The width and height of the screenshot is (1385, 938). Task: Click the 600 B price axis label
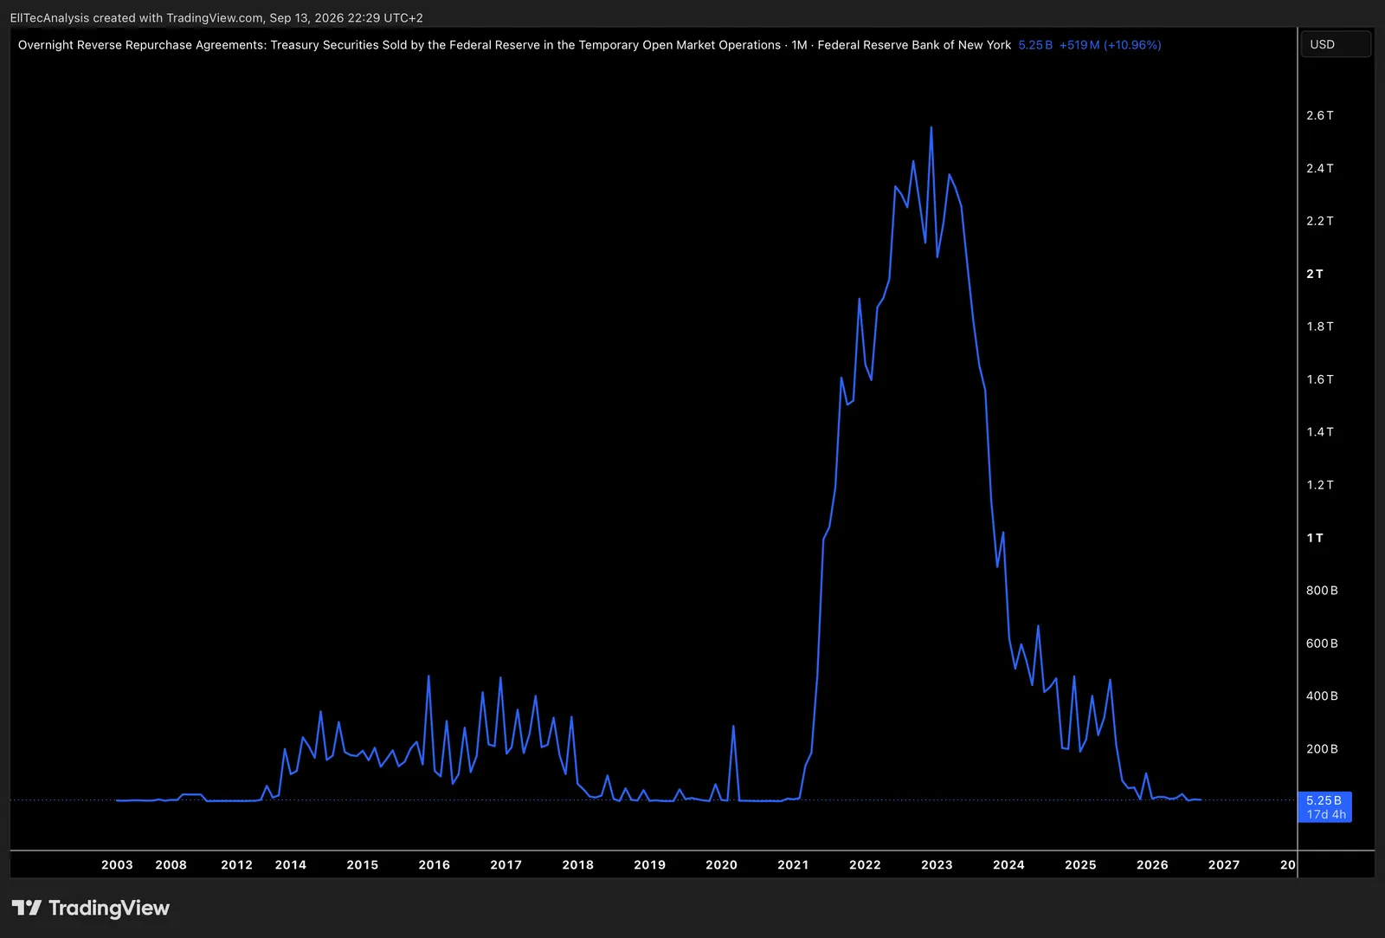[1322, 644]
